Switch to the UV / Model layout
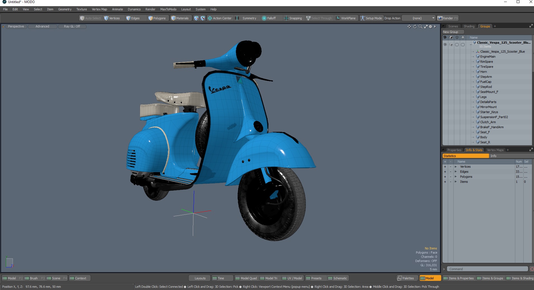This screenshot has height=290, width=534. 292,278
